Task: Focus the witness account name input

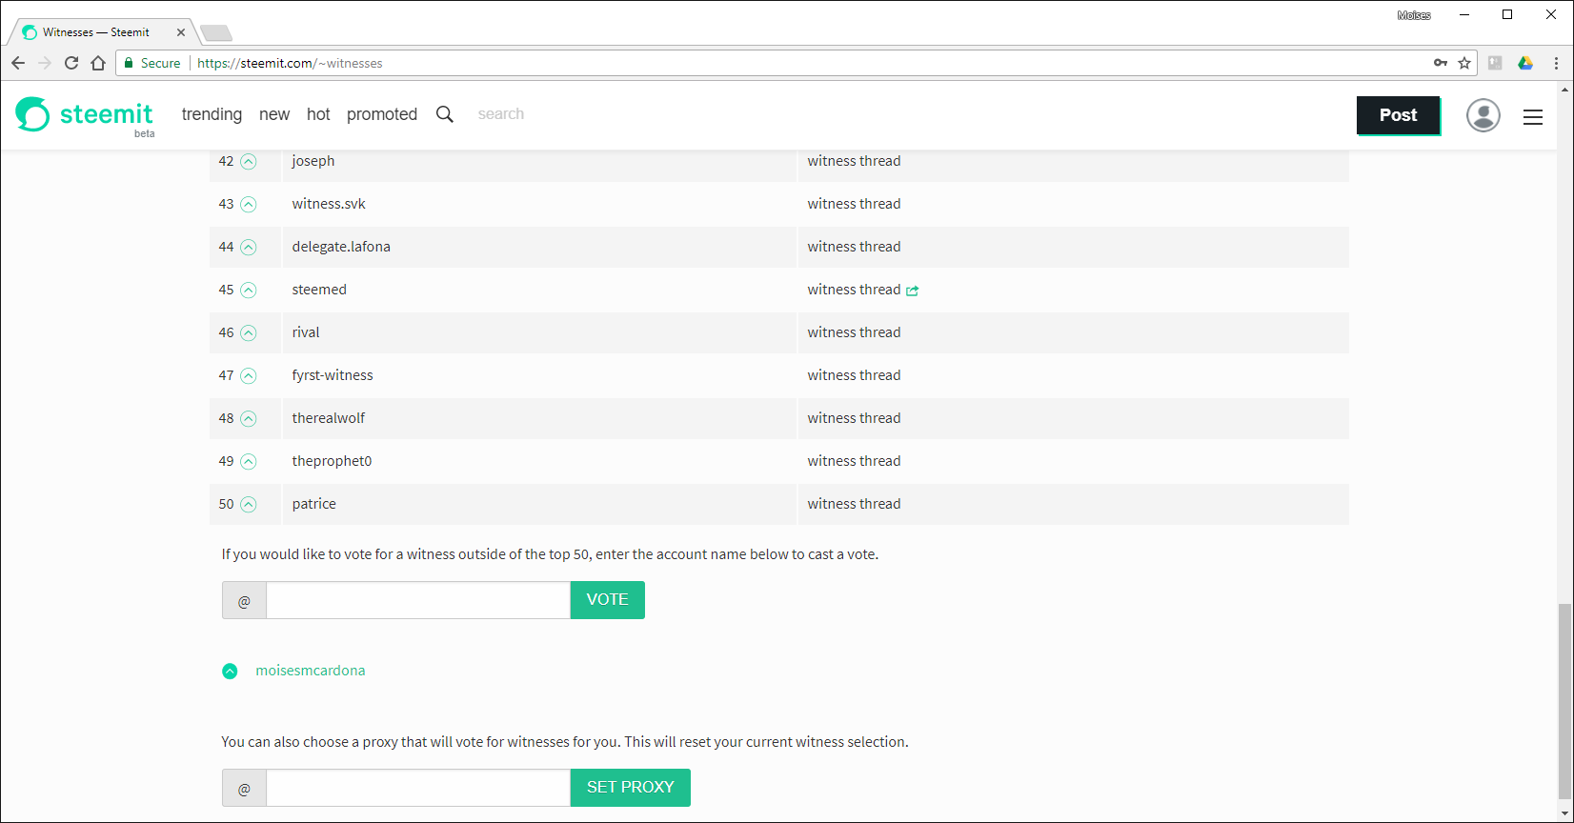Action: point(418,600)
